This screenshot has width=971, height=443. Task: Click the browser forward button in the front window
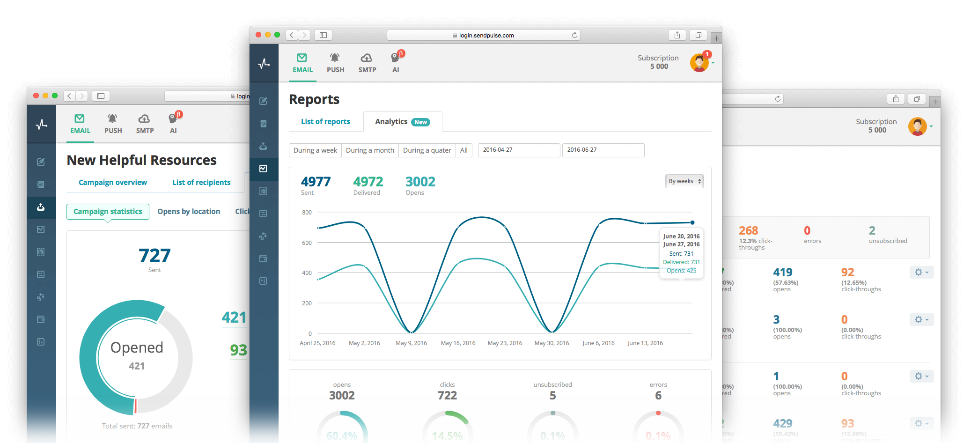(x=304, y=35)
